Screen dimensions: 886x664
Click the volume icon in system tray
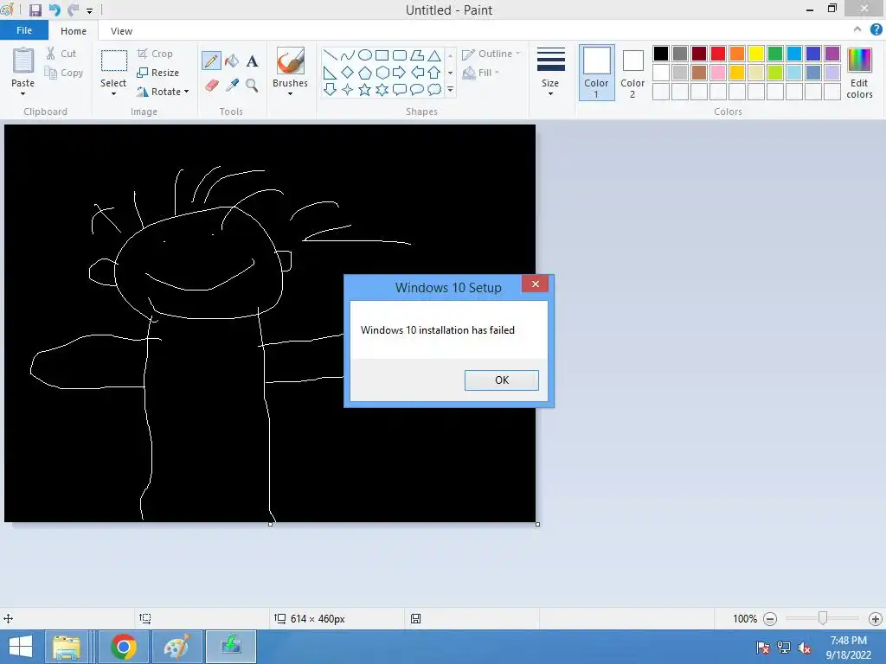[804, 648]
